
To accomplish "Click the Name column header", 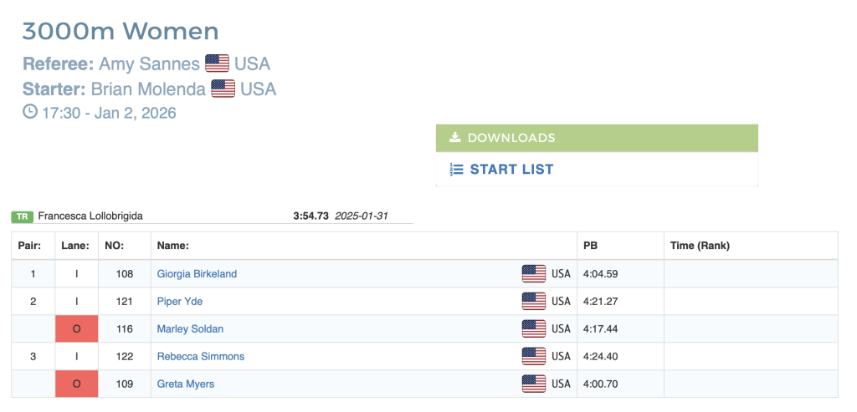I will (173, 246).
